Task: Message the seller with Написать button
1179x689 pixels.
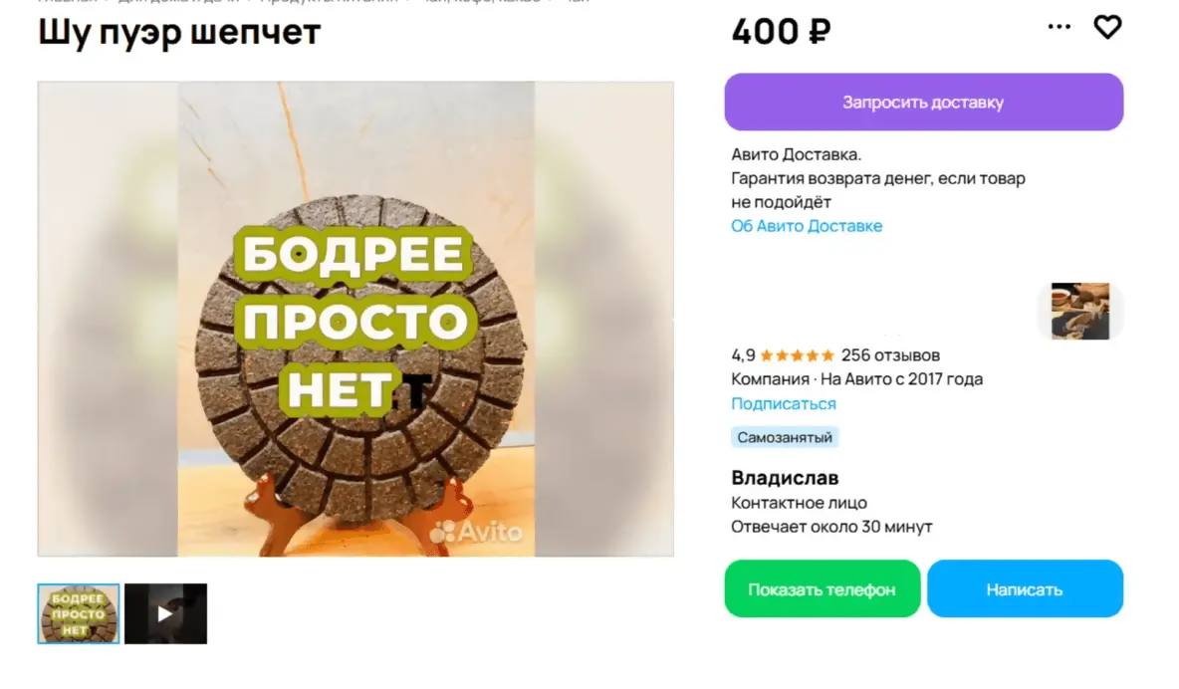Action: [x=1025, y=589]
